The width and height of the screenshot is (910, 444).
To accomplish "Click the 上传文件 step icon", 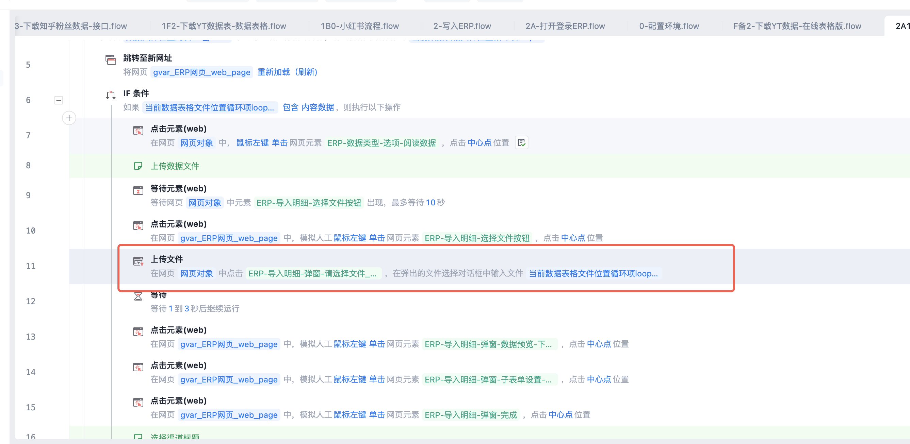I will click(x=138, y=261).
